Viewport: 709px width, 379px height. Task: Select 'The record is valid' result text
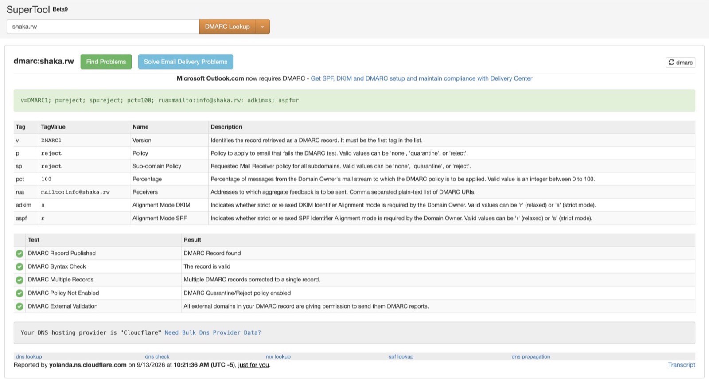pyautogui.click(x=207, y=266)
